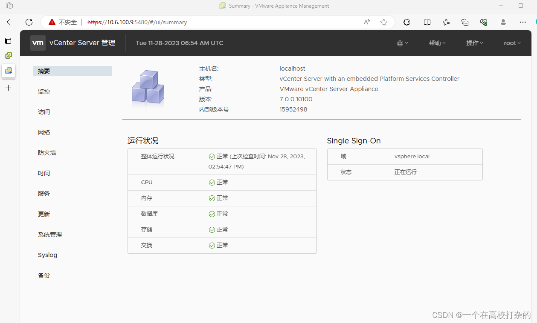The width and height of the screenshot is (537, 323).
Task: Click the green check next to 交换
Action: (x=212, y=246)
